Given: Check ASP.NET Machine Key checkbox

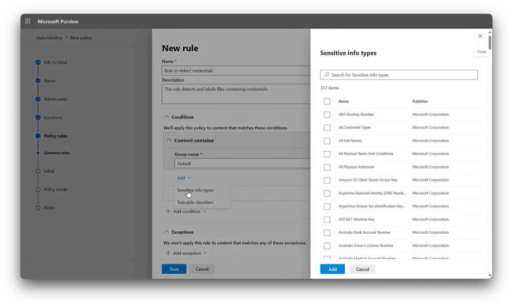Looking at the screenshot, I should tap(327, 219).
